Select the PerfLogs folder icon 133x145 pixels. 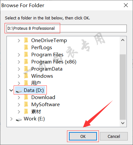point(26,48)
